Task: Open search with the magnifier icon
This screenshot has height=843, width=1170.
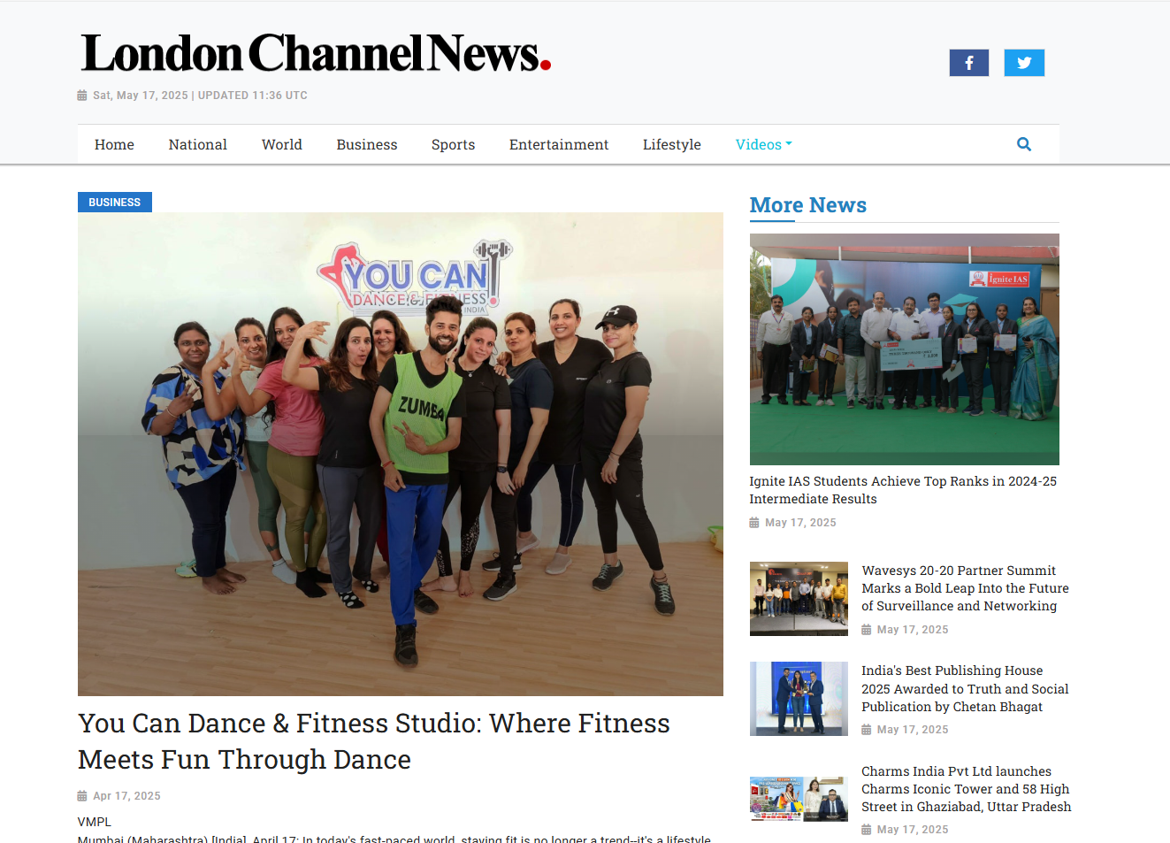Action: click(1024, 144)
